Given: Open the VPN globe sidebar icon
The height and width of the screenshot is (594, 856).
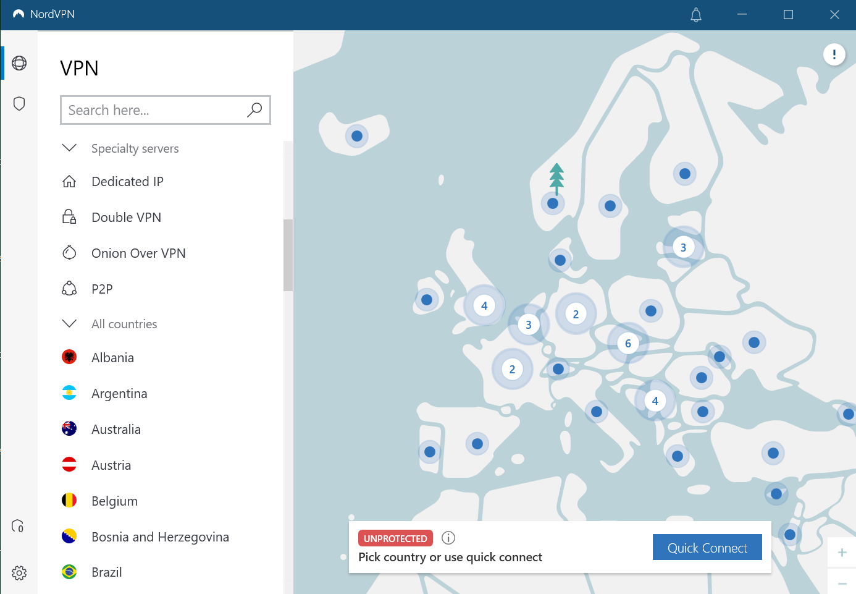Looking at the screenshot, I should click(x=19, y=63).
